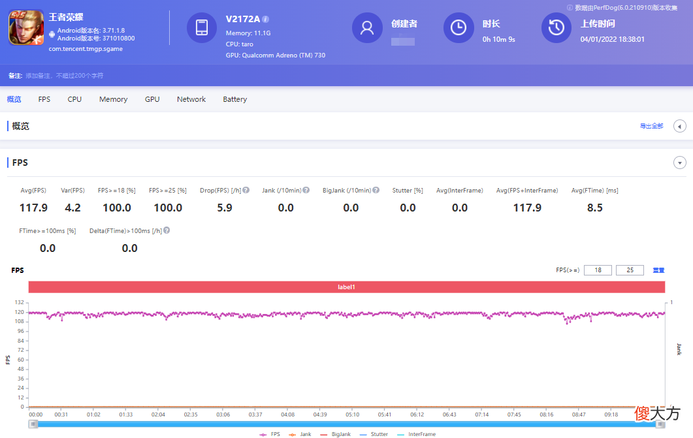Click the duration clock icon

tap(459, 27)
